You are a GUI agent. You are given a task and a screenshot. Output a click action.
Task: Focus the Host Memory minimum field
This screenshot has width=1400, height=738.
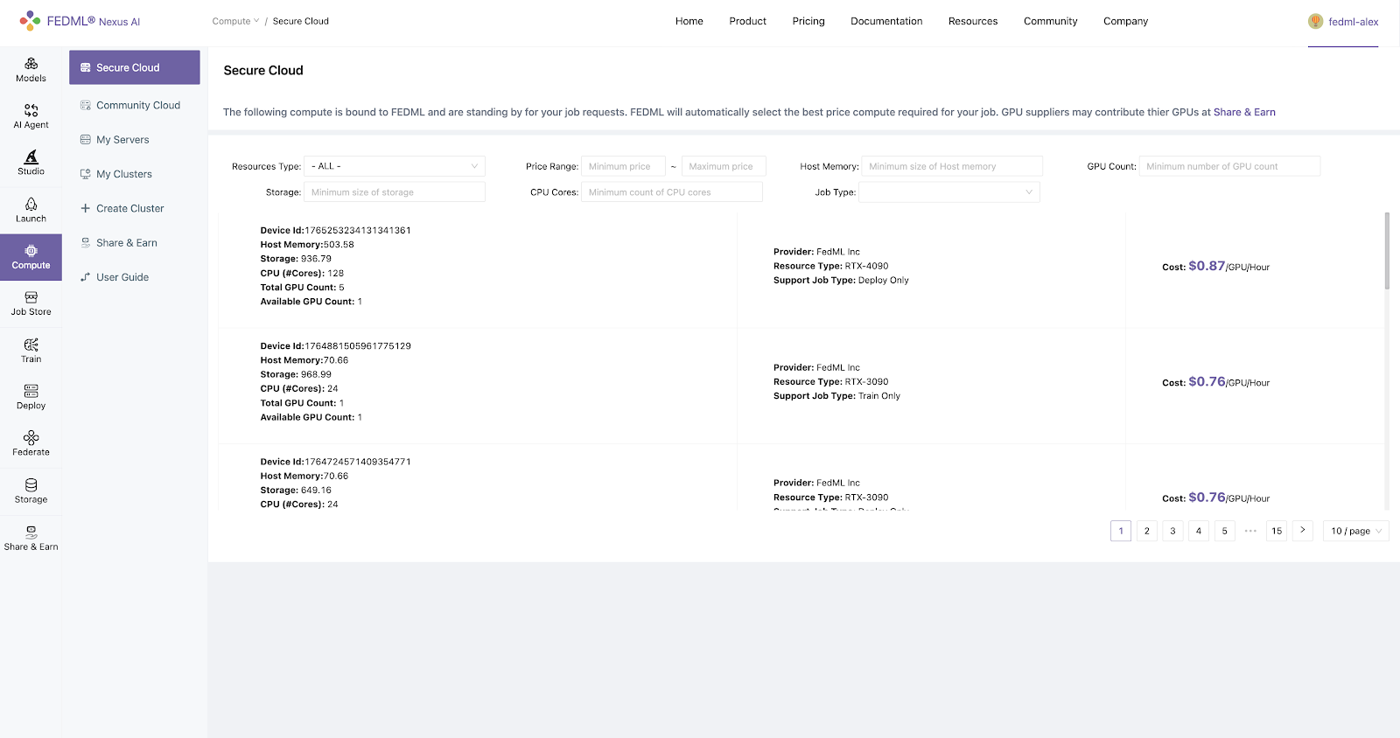click(952, 166)
